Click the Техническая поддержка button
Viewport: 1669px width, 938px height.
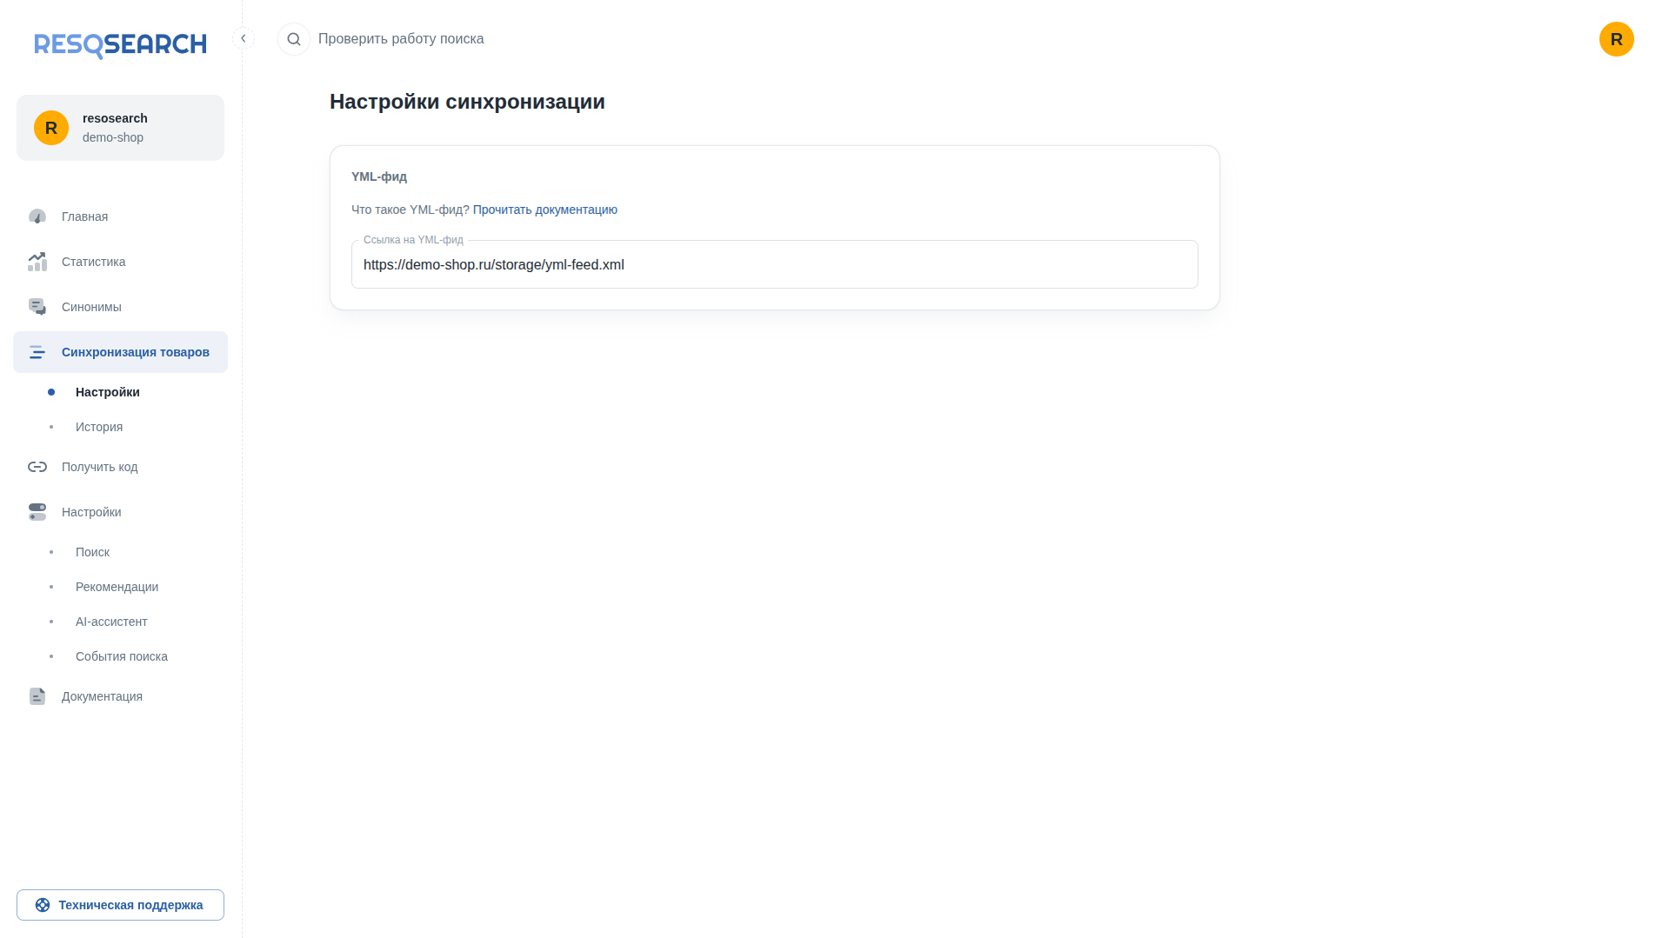120,905
